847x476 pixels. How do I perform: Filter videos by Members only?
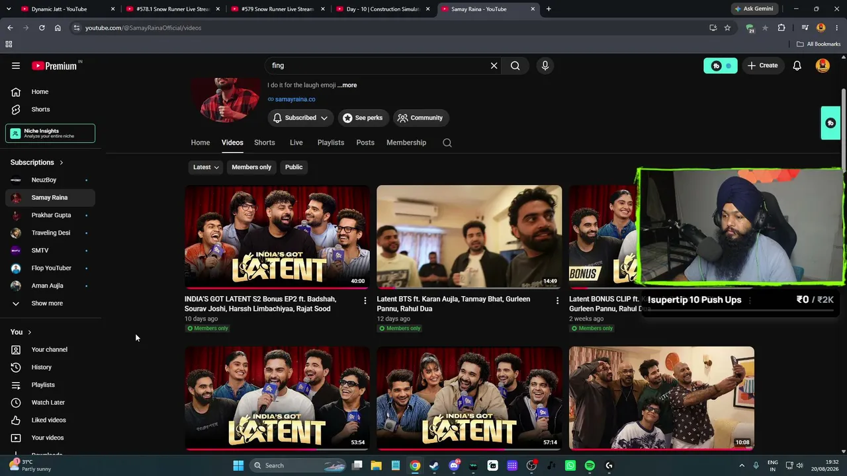click(x=251, y=167)
